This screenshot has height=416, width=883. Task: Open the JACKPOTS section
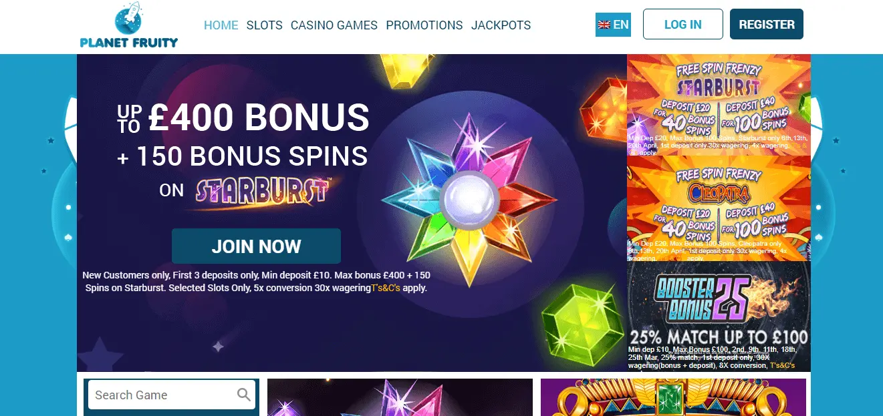(501, 25)
